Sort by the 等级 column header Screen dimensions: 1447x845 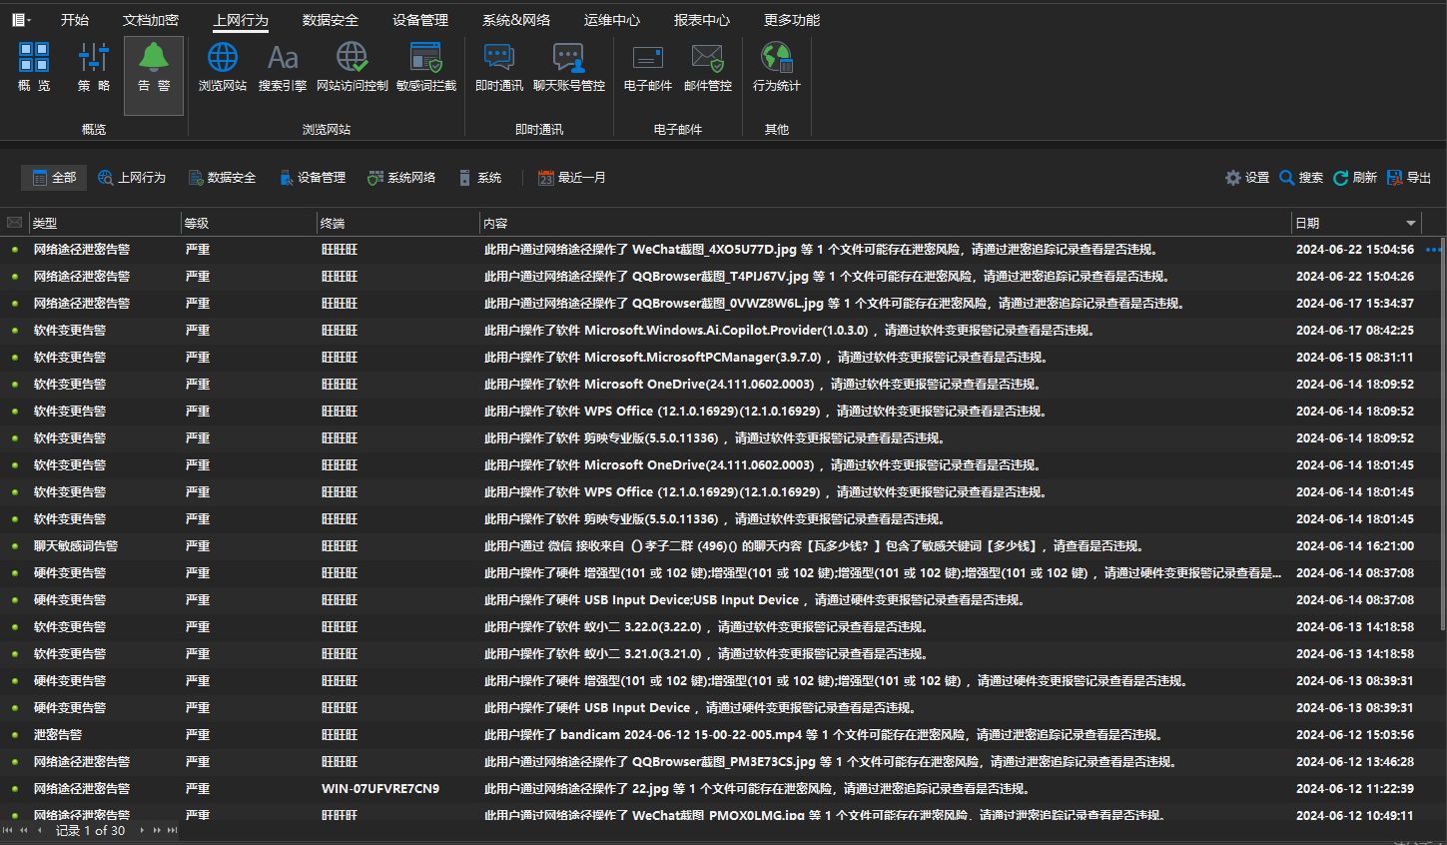248,223
